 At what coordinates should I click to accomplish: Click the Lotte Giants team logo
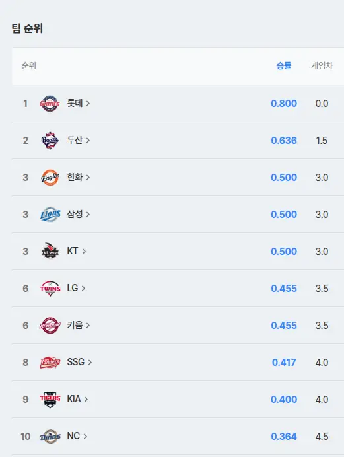point(50,104)
